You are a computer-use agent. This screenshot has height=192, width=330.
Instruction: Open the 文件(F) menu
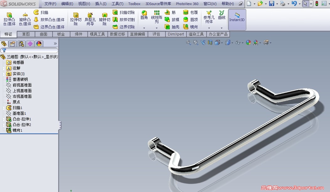tap(50, 4)
